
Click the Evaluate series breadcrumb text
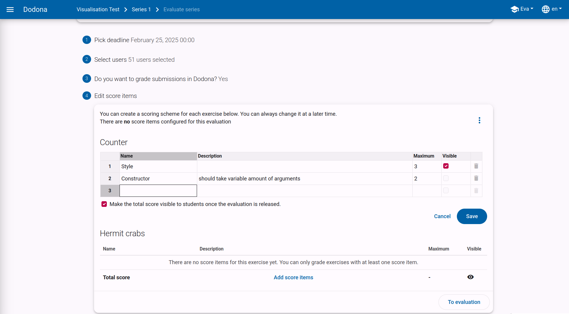182,9
